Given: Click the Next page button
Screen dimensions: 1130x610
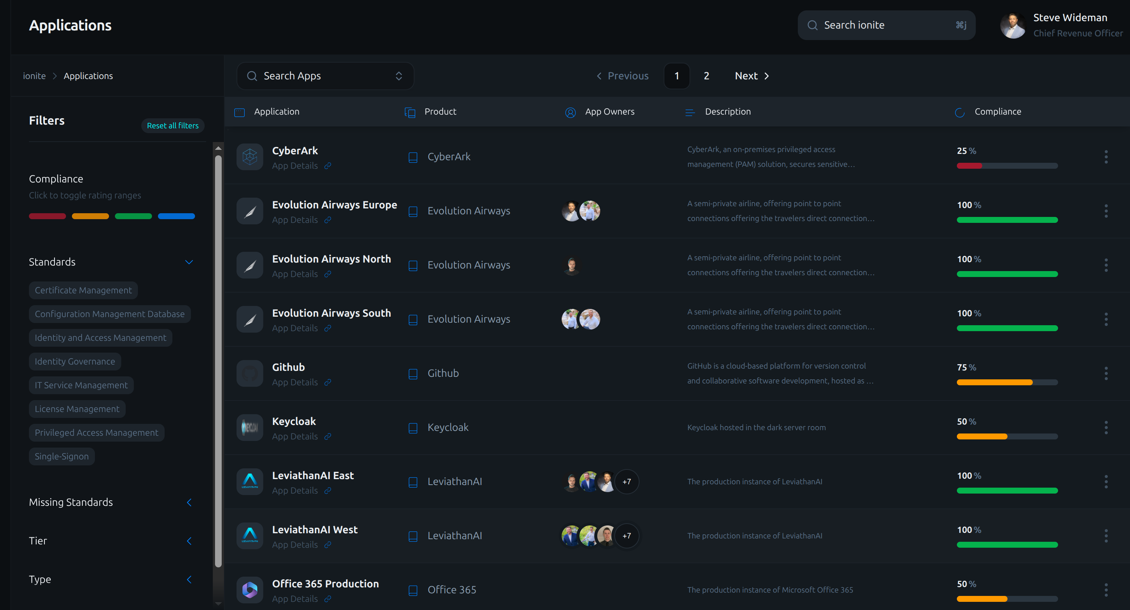Looking at the screenshot, I should 752,76.
